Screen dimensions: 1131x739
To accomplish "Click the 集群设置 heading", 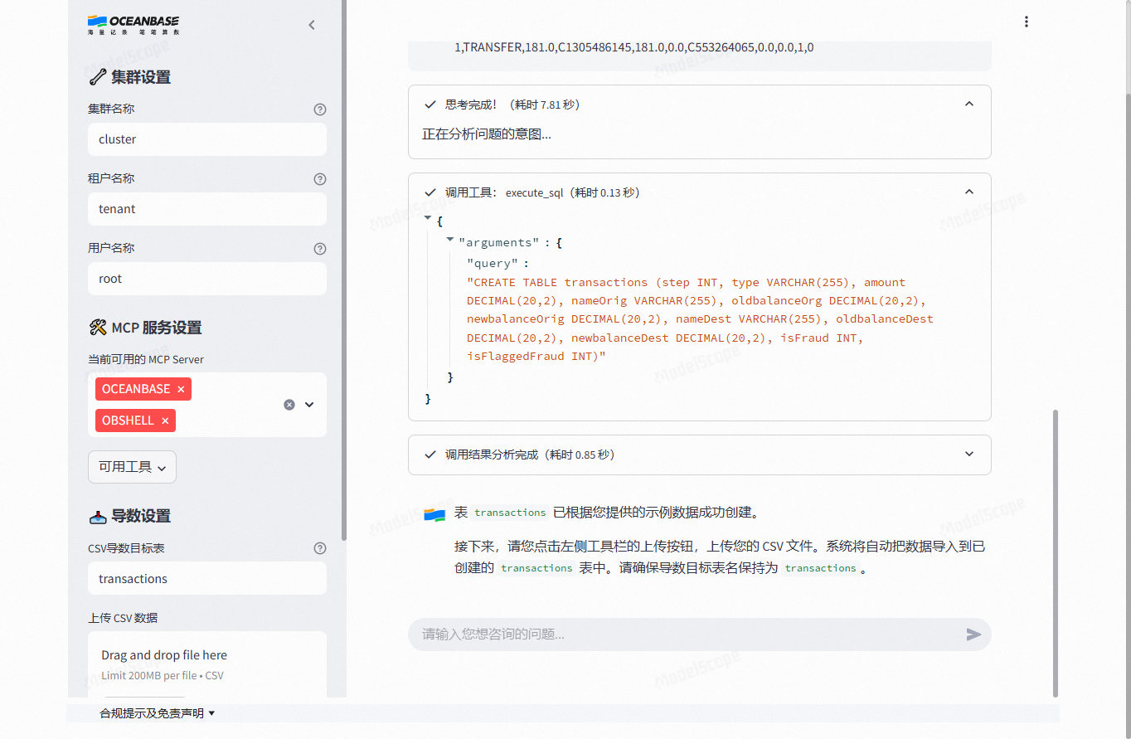I will click(x=129, y=78).
